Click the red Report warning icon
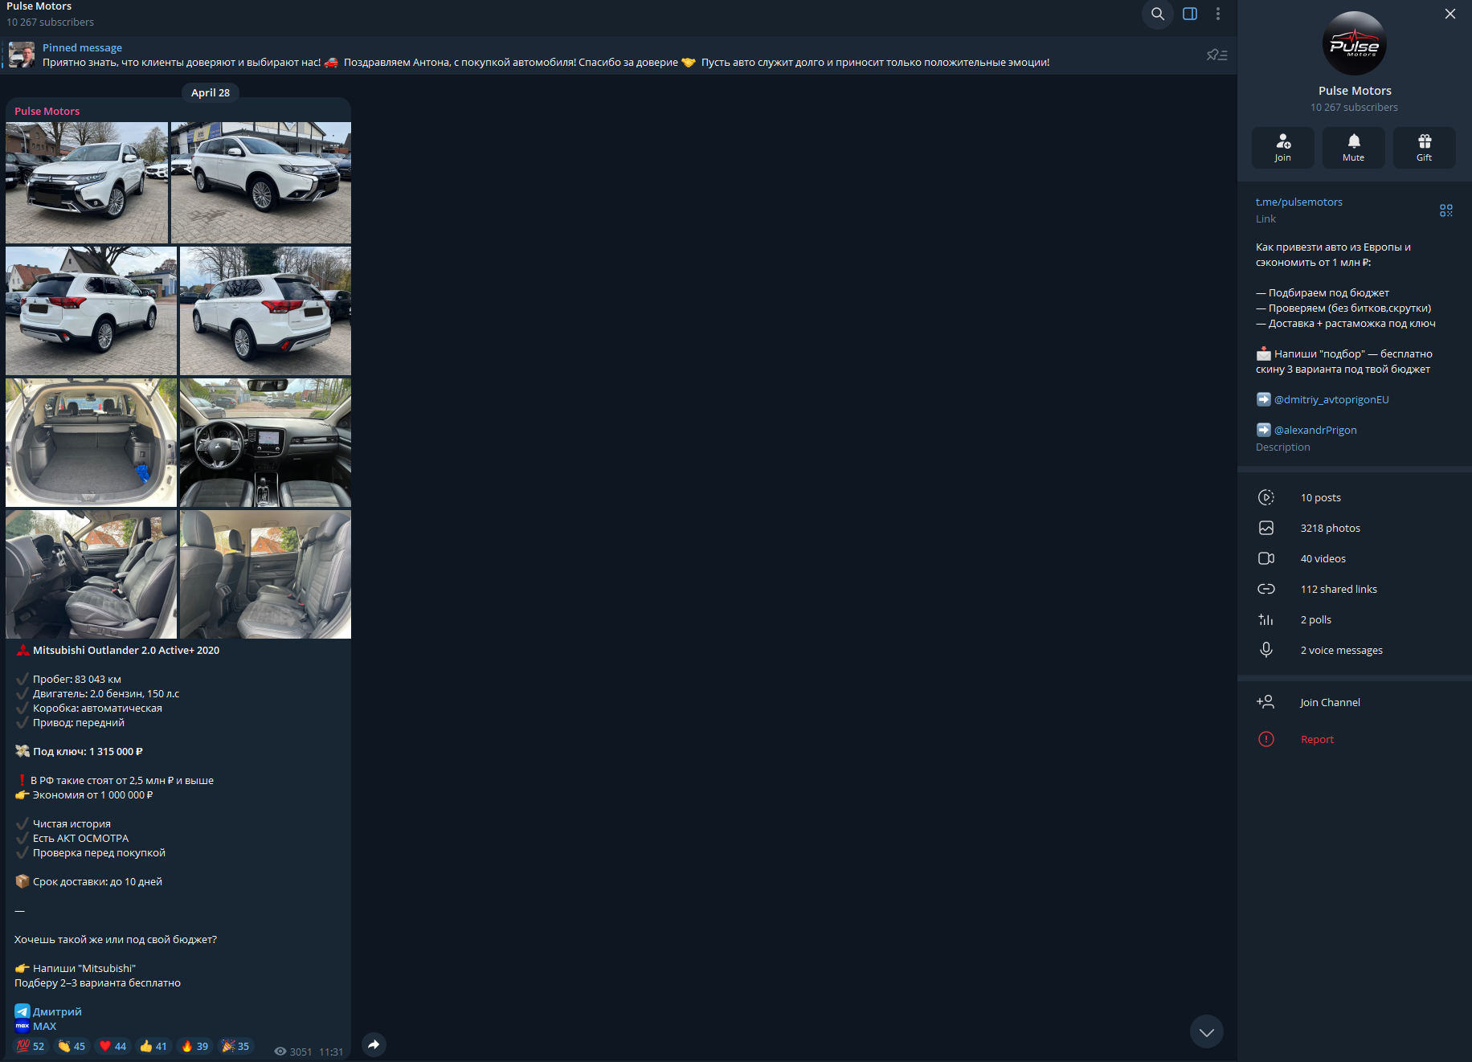 [x=1266, y=740]
